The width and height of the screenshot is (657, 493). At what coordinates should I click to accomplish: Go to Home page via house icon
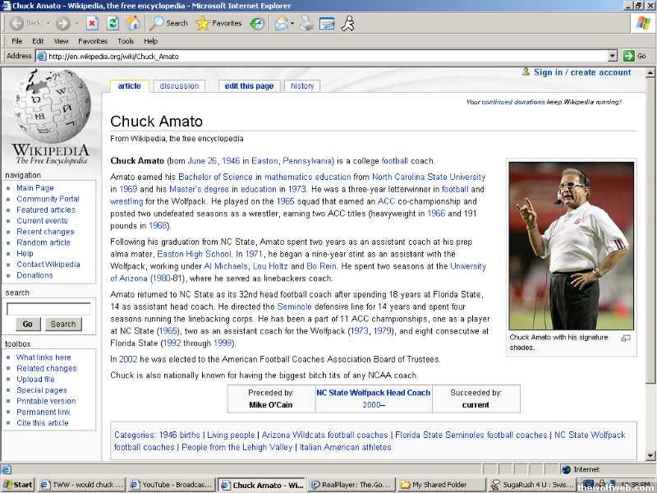pos(132,23)
